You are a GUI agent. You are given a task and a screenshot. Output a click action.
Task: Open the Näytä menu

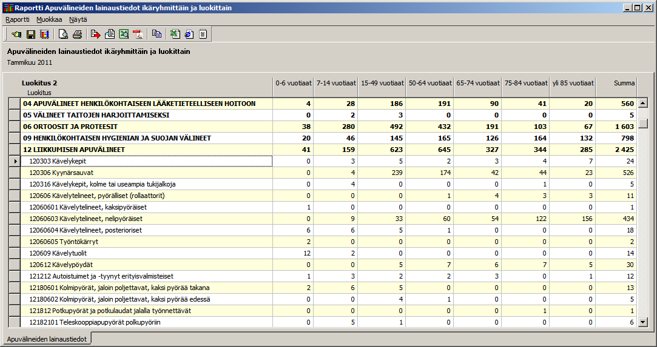pyautogui.click(x=78, y=19)
